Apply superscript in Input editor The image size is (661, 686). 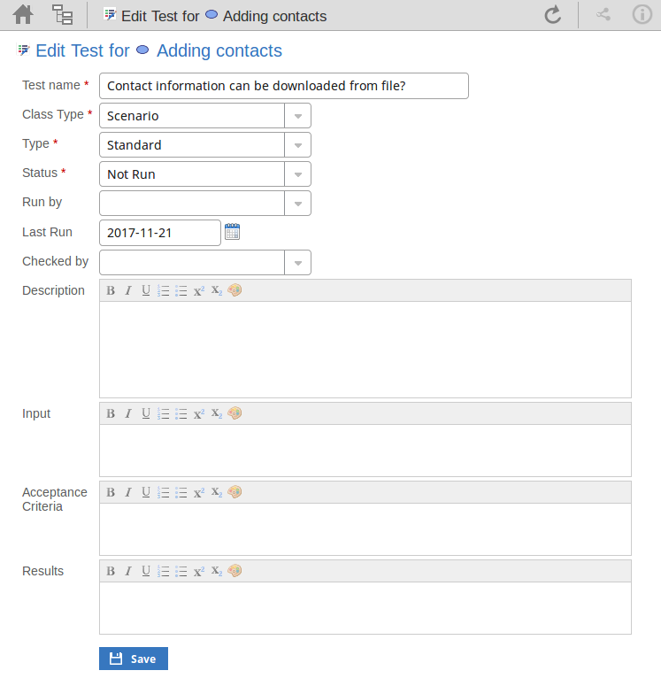199,413
